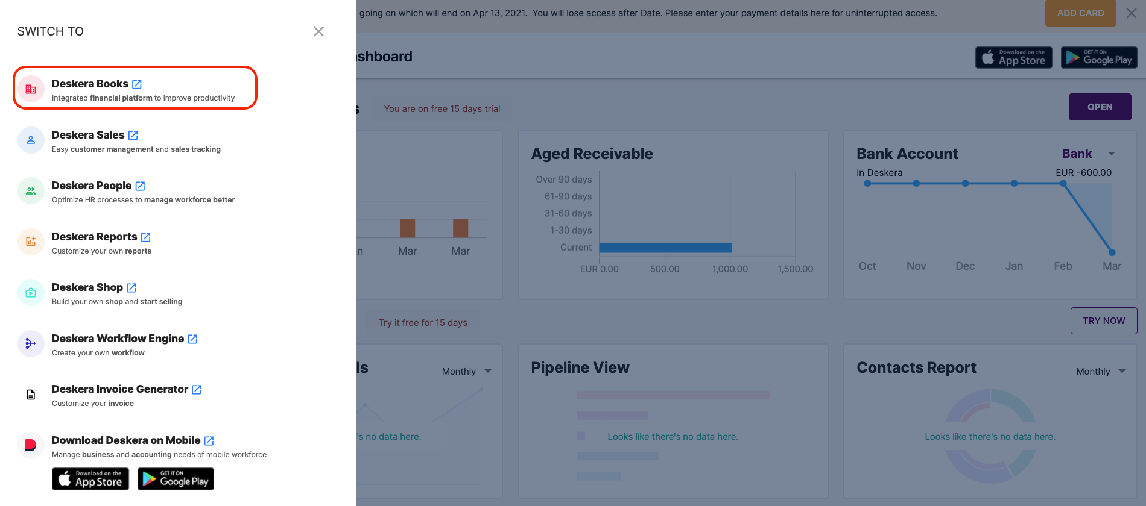Click the ADD CARD button
This screenshot has height=506, width=1146.
tap(1081, 13)
